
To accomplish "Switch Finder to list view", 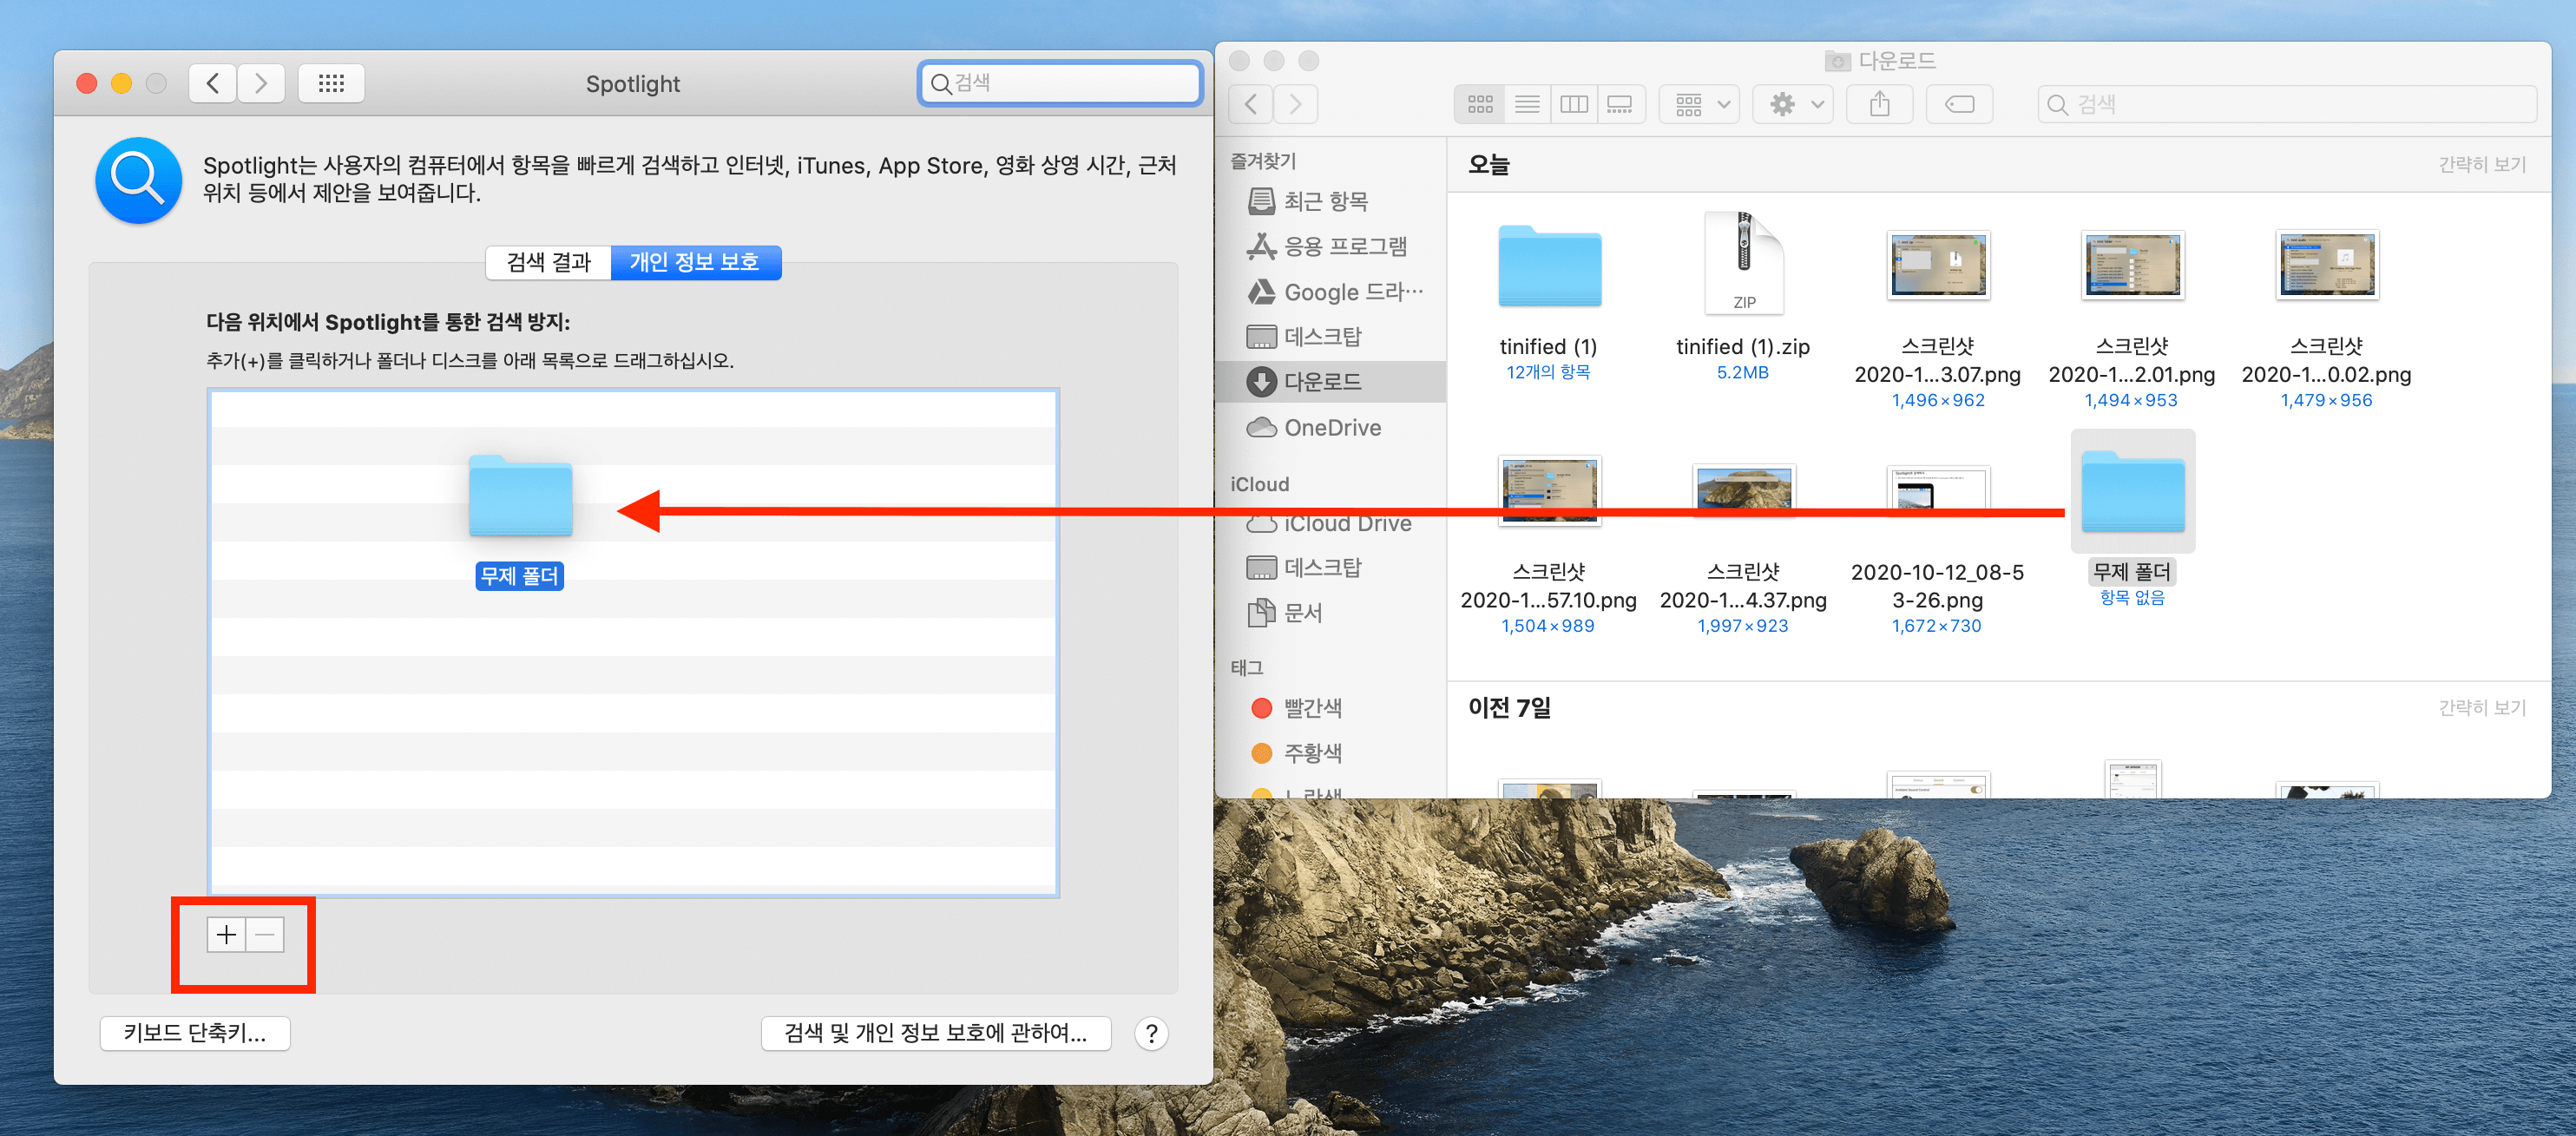I will tap(1526, 104).
